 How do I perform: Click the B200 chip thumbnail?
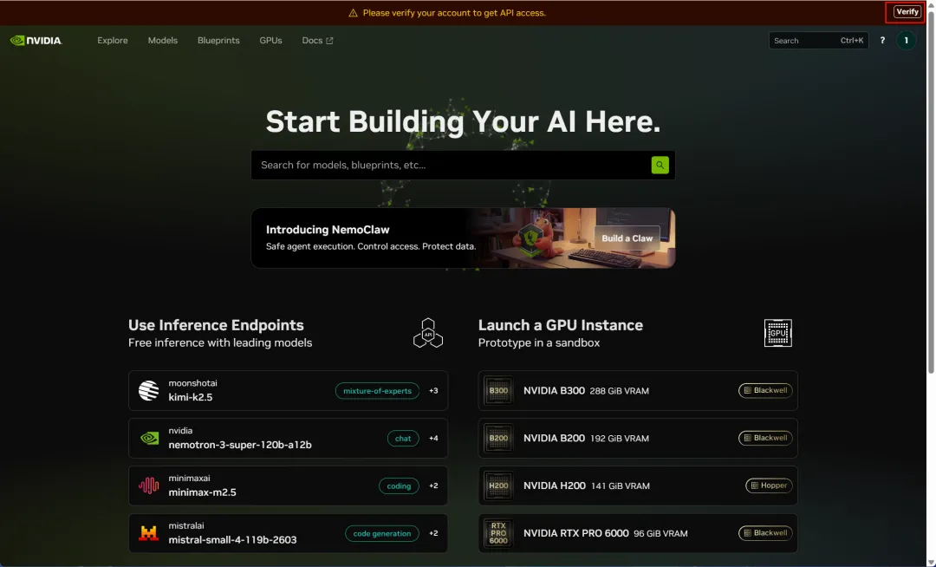pos(498,438)
